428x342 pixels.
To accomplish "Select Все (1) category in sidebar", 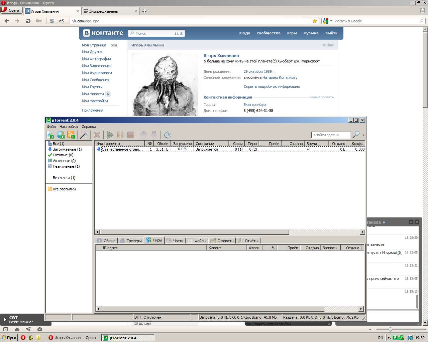I will pos(69,144).
